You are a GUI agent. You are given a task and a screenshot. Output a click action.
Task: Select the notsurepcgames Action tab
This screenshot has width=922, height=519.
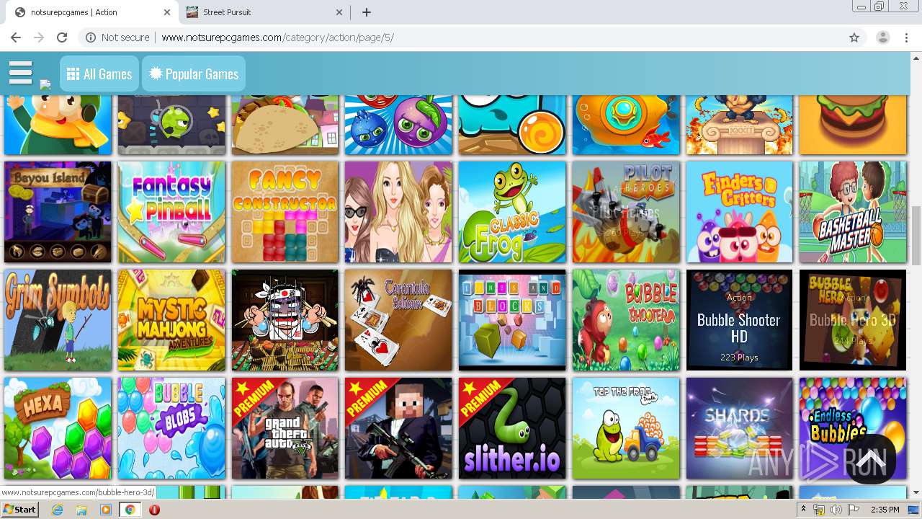click(x=92, y=12)
